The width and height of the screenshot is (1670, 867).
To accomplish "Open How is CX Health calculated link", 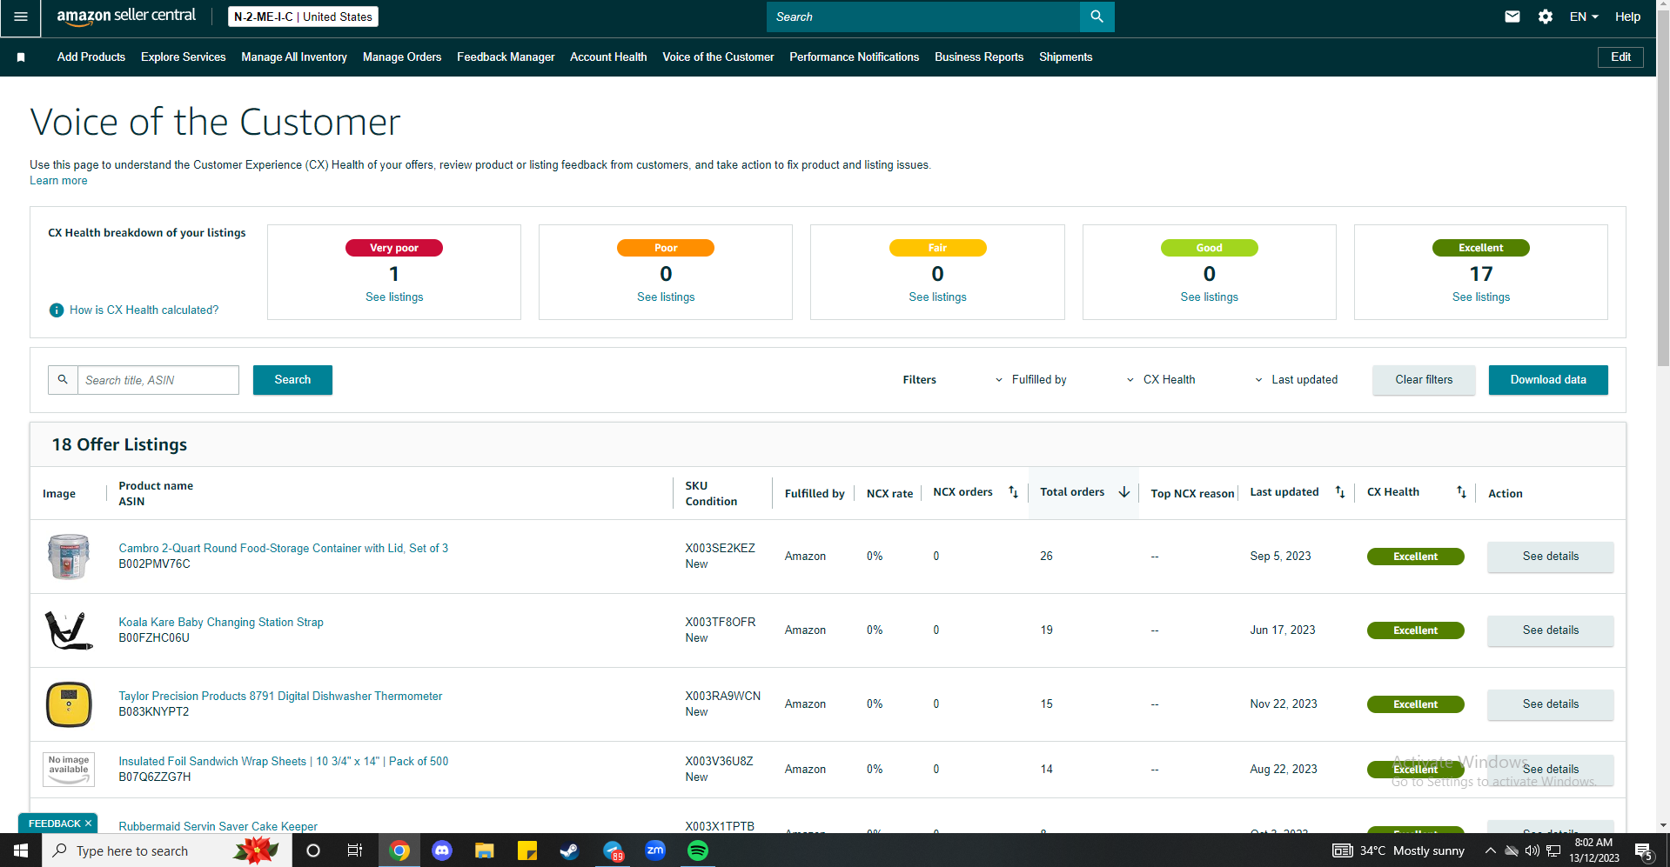I will click(144, 310).
